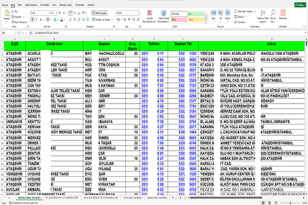308x205 pixels.
Task: Toggle bold K formatting
Action: (33, 19)
